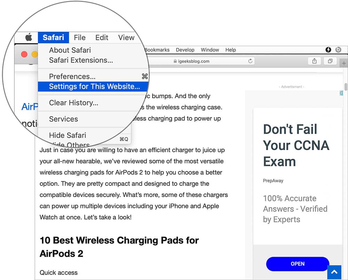Click the OPEN button in the ad
This screenshot has height=280, width=348.
point(298,264)
